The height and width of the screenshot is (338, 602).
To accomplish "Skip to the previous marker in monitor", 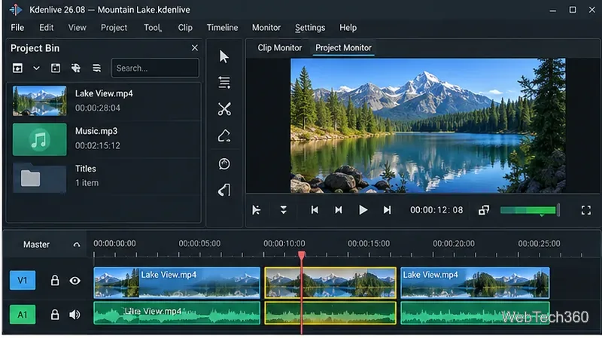I will pos(315,210).
